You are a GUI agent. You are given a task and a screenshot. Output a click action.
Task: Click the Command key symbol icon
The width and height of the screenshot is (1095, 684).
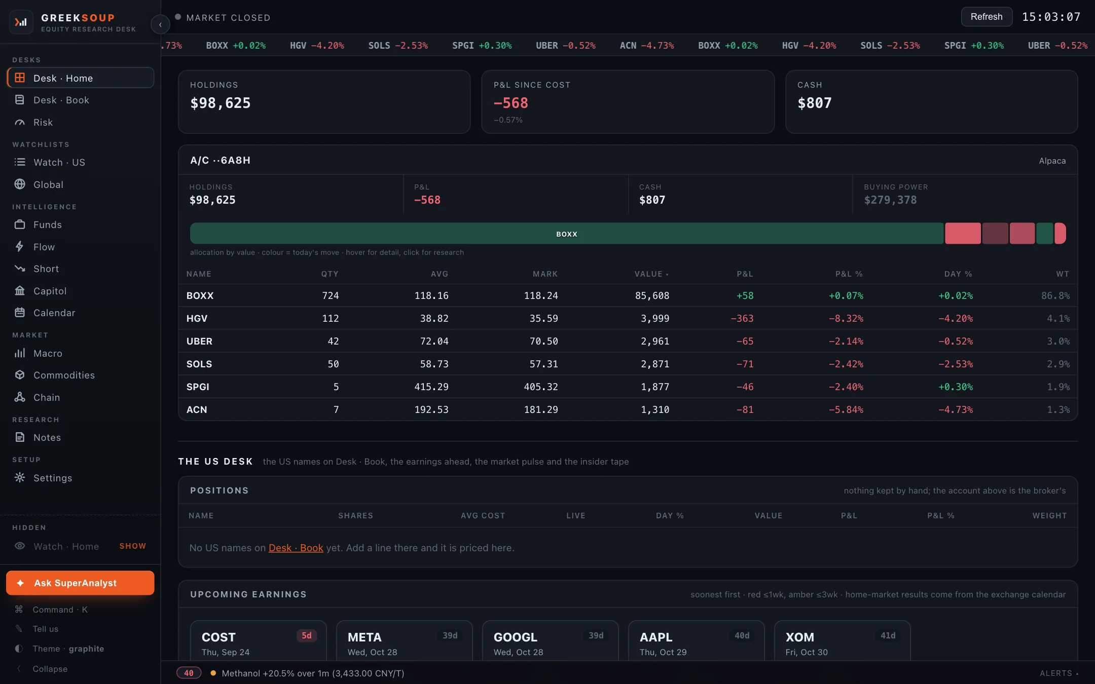point(19,610)
